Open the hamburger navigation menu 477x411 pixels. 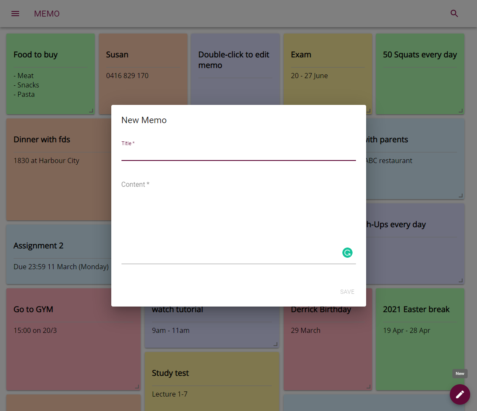click(x=15, y=14)
